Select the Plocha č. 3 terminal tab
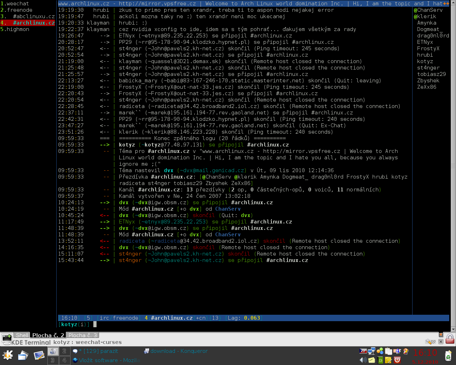 pyautogui.click(x=83, y=335)
